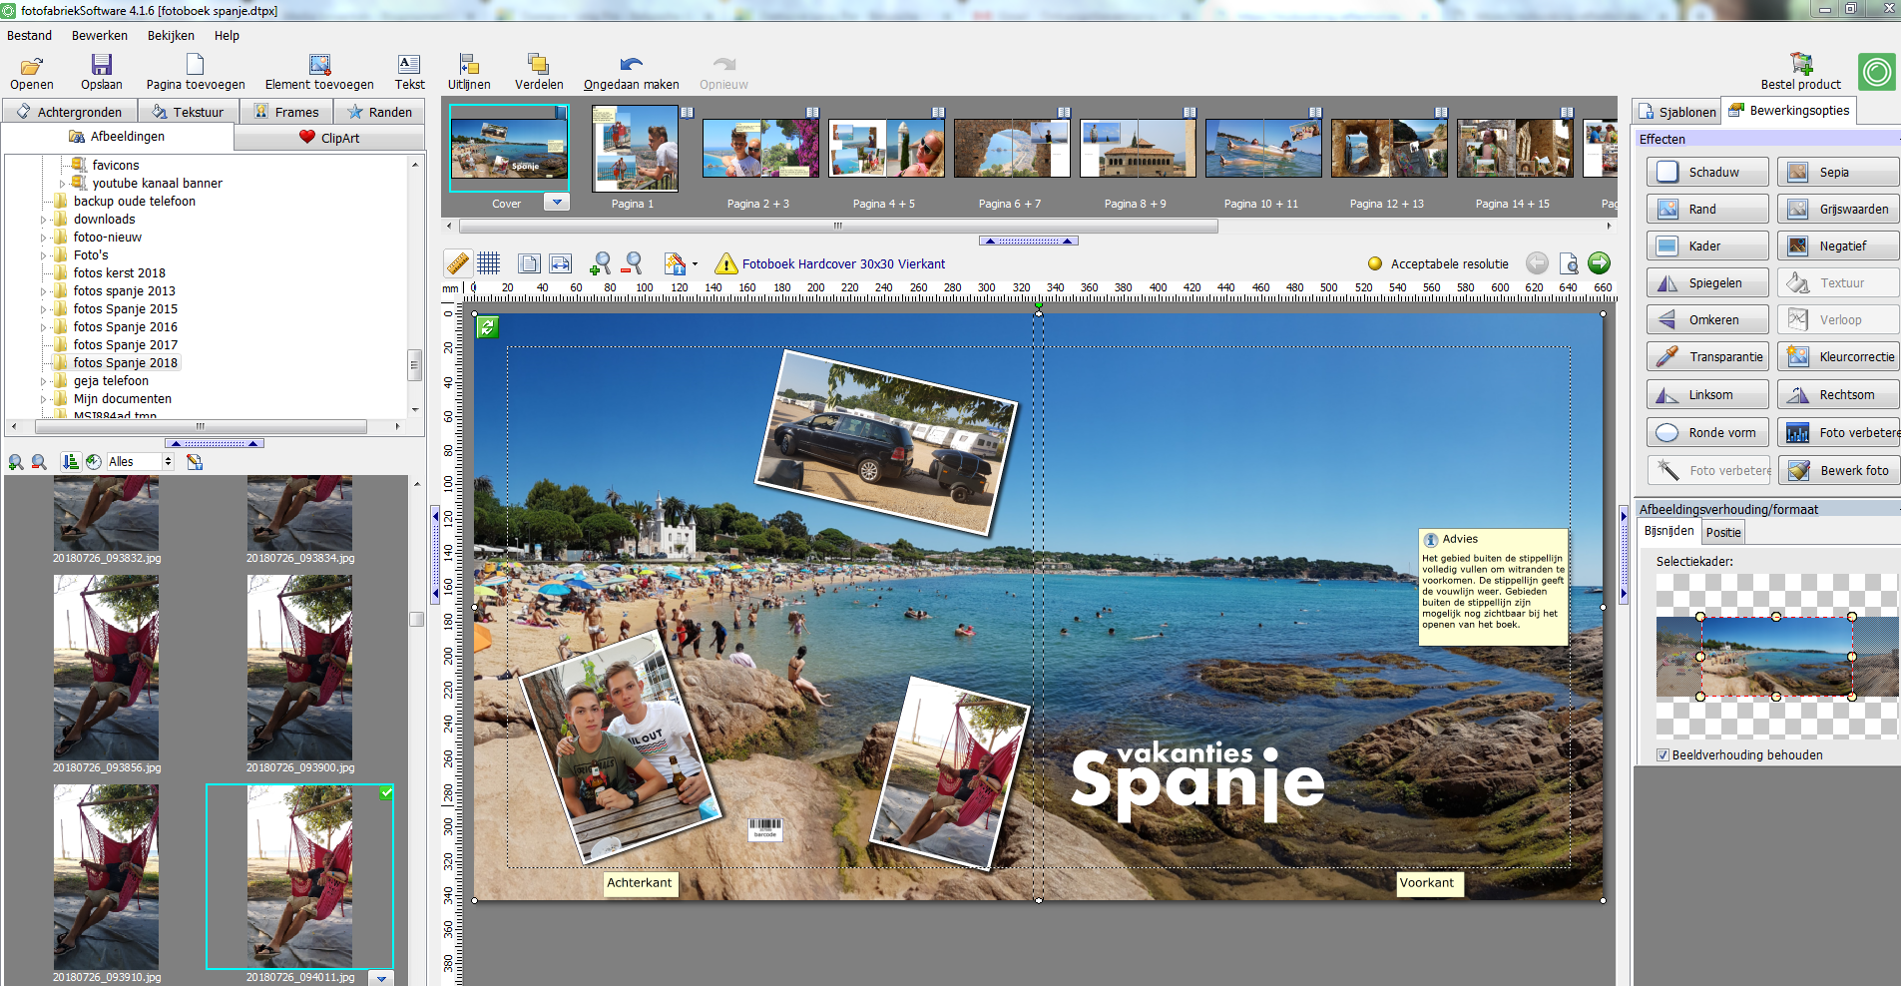The image size is (1901, 986).
Task: Click the Tekst tool in toolbar
Action: (x=409, y=72)
